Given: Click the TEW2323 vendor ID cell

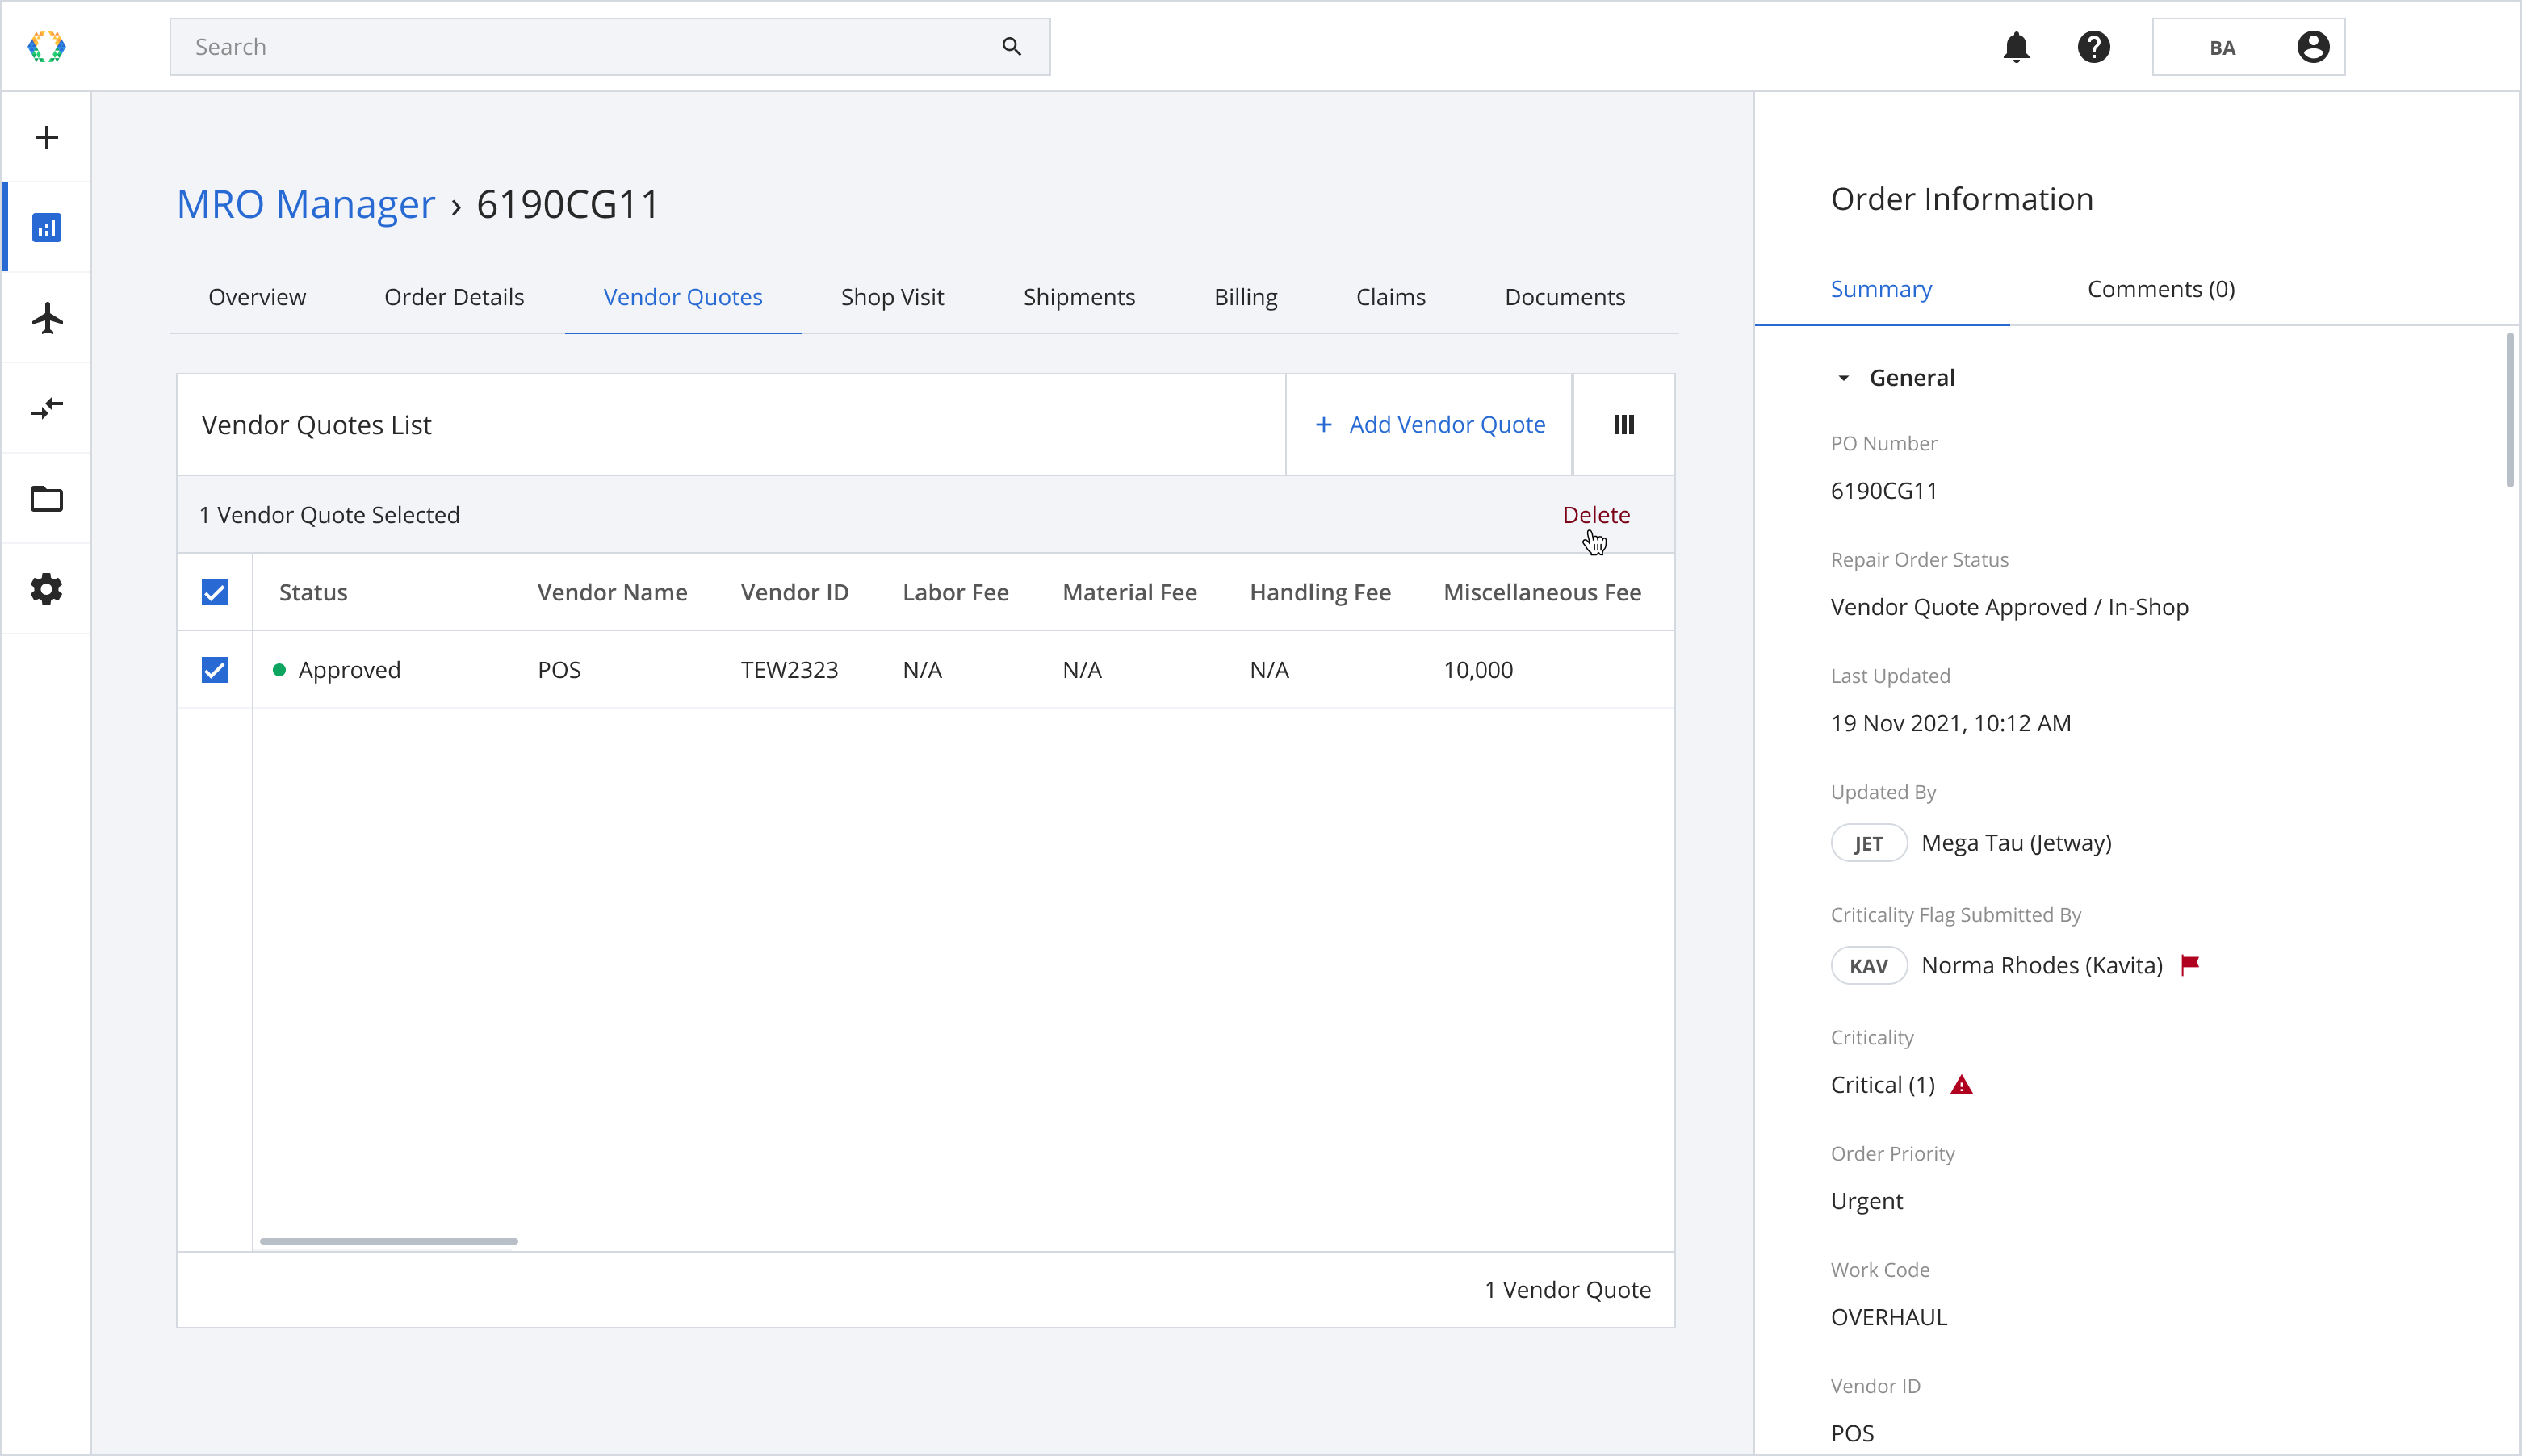Looking at the screenshot, I should (x=789, y=670).
